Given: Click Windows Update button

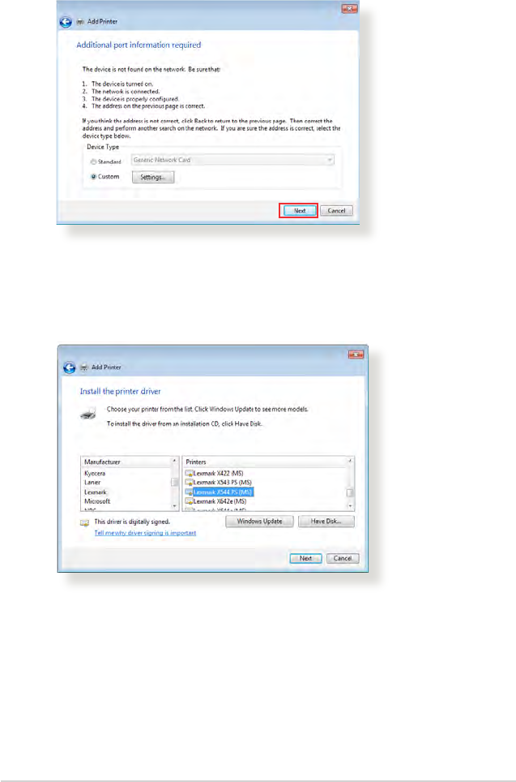Looking at the screenshot, I should click(x=259, y=521).
